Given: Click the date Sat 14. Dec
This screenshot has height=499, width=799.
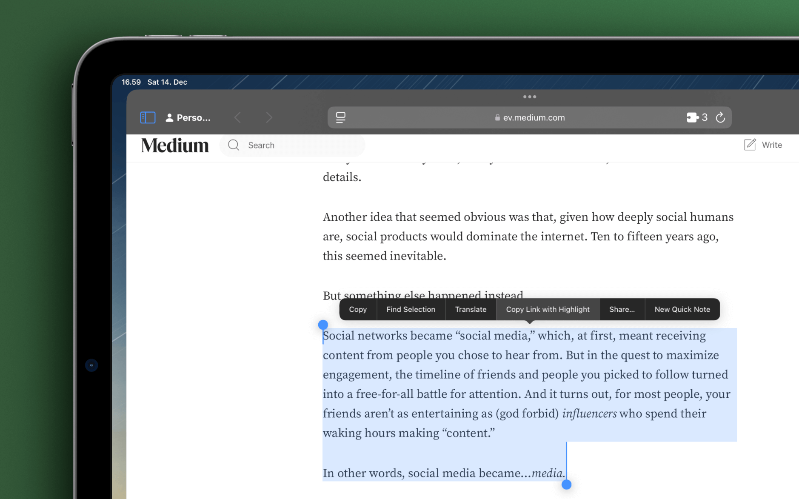Looking at the screenshot, I should click(167, 82).
